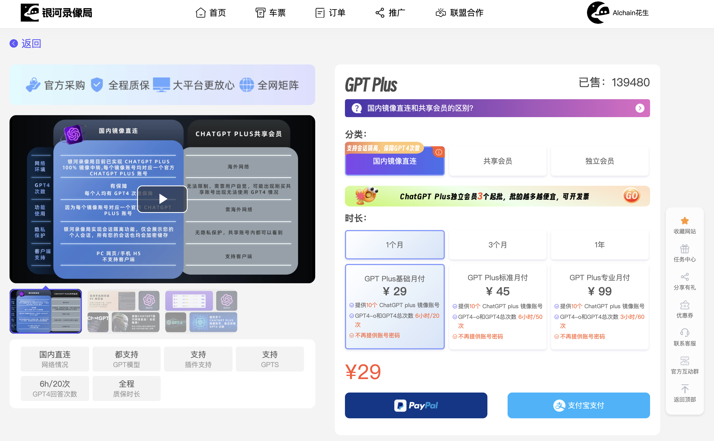Go to the 订单 page

pyautogui.click(x=330, y=13)
